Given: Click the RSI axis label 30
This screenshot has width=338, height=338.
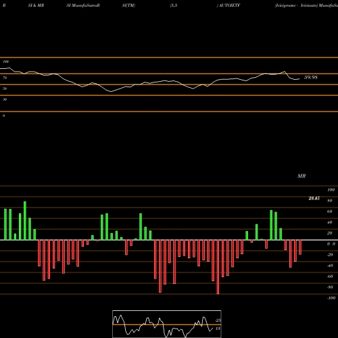Looking at the screenshot, I should 5,99.
